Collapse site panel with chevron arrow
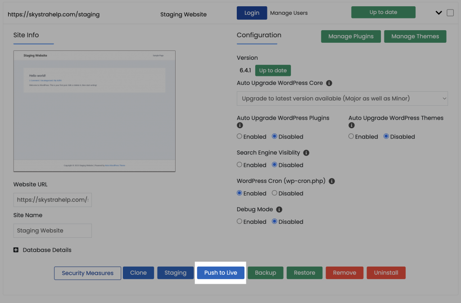The width and height of the screenshot is (461, 303). click(438, 13)
